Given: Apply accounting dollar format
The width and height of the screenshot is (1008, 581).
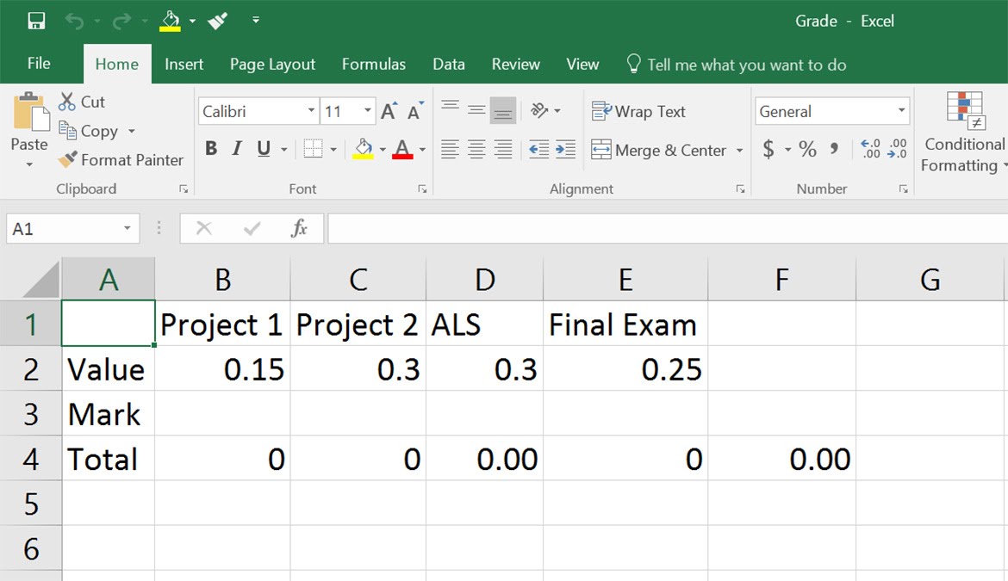Looking at the screenshot, I should tap(768, 150).
